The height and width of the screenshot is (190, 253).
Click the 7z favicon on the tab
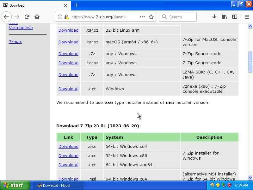point(5,5)
